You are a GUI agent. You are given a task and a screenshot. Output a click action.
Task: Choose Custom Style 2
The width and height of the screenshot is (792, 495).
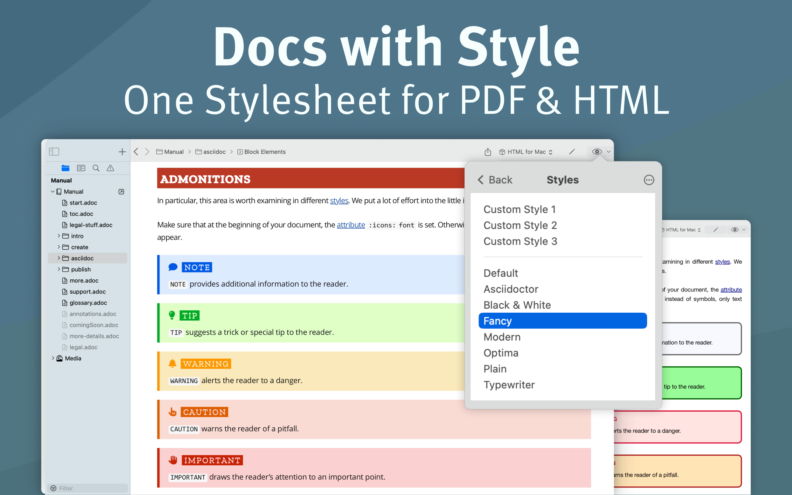[x=520, y=225]
